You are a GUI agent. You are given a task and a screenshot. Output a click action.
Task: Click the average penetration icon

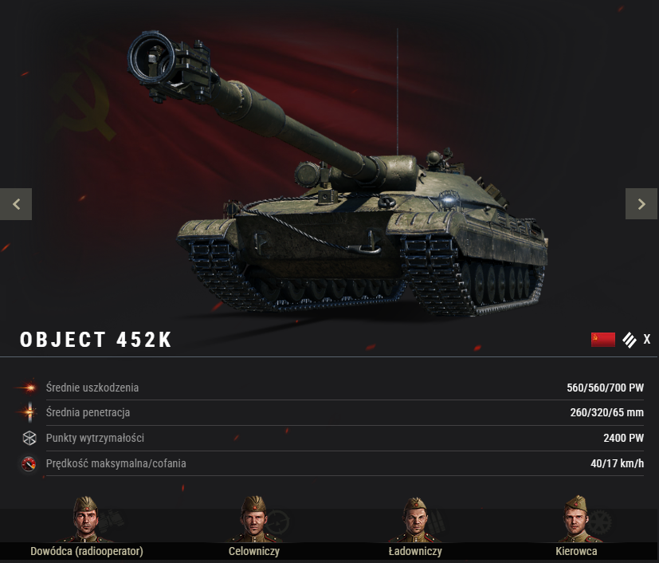(x=29, y=412)
